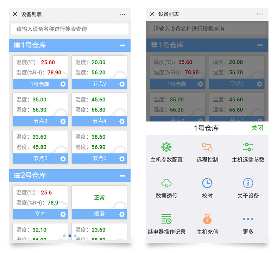Tap the 节点5 card label

tap(40, 158)
